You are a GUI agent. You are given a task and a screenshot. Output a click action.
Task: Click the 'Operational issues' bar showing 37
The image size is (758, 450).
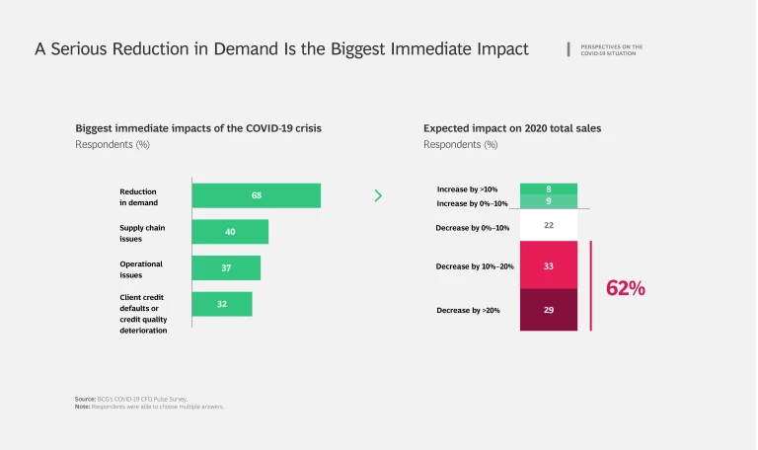(x=226, y=268)
